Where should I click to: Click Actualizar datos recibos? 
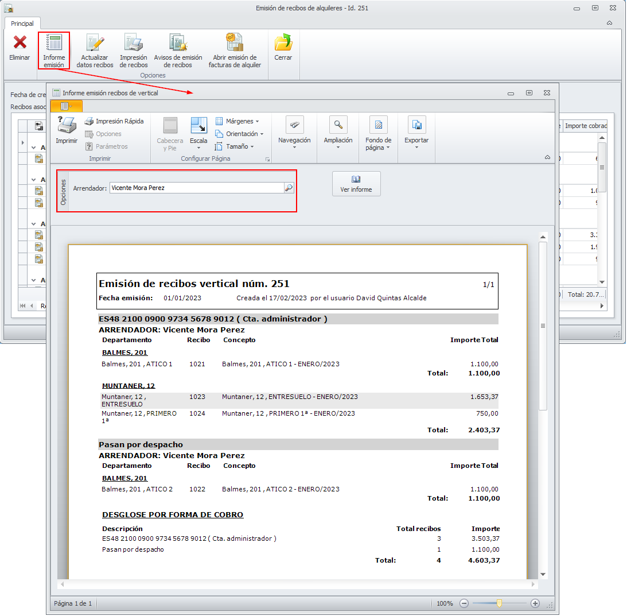[95, 51]
